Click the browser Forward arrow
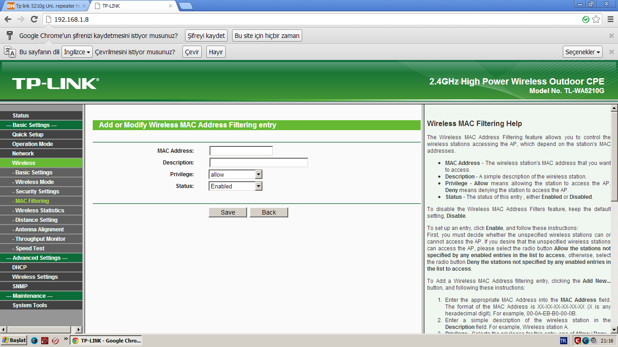Viewport: 618px width, 347px height. [x=21, y=19]
